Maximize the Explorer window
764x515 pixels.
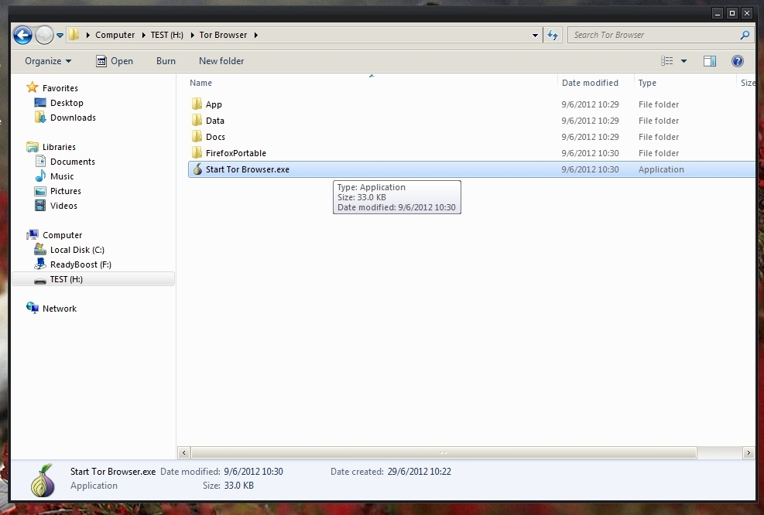731,13
